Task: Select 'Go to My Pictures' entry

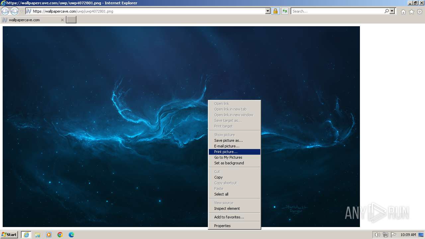Action: click(234, 157)
